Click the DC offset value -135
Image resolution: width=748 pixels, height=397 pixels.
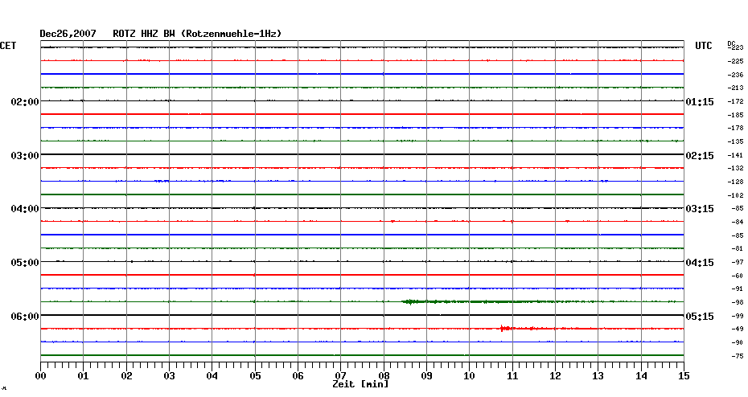[x=735, y=142]
